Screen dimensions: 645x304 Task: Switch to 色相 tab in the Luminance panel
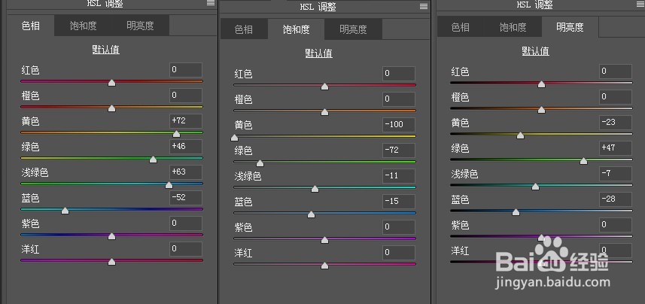tap(461, 28)
